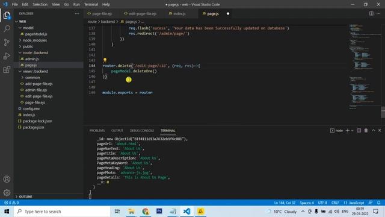Open the Accounts icon in activity bar

(7, 179)
